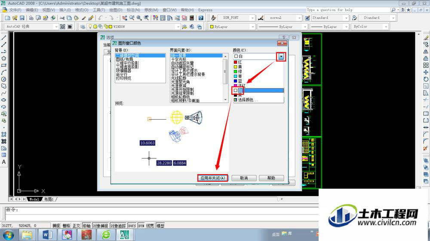Open the first Standard table style dropdown
Viewport: 430px width, 241px height.
click(346, 18)
